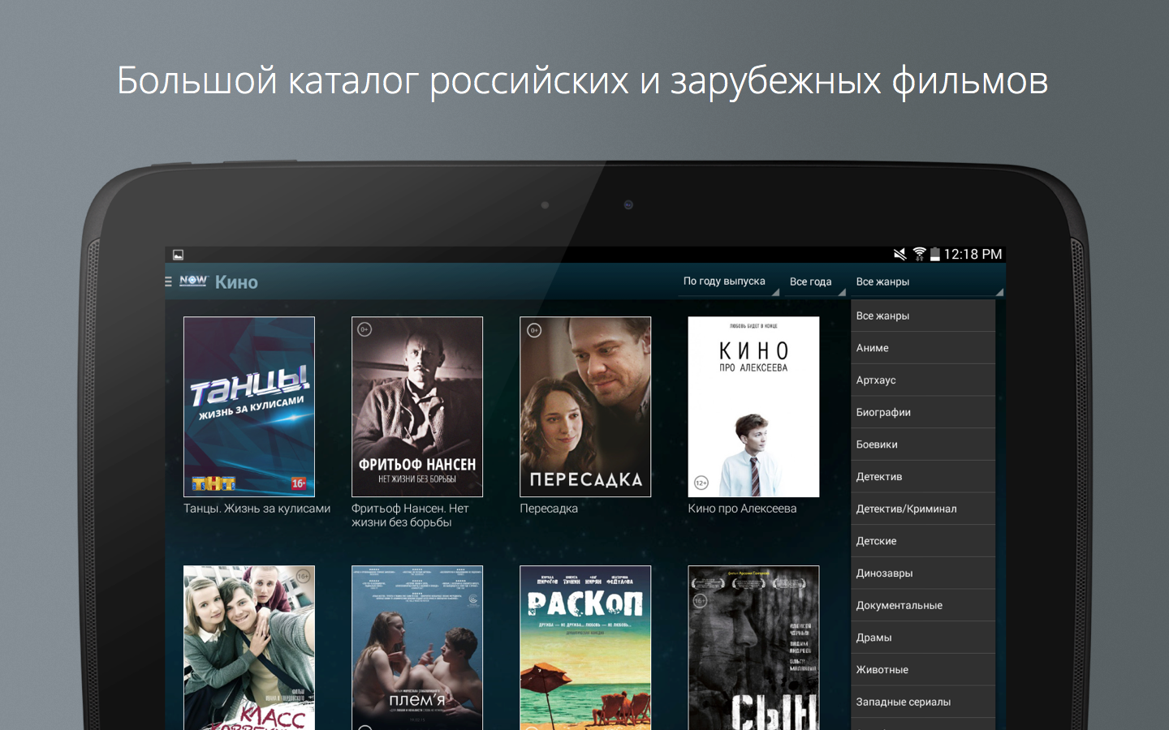This screenshot has width=1169, height=730.
Task: Open the 'Плем'я' movie poster
Action: (x=417, y=647)
